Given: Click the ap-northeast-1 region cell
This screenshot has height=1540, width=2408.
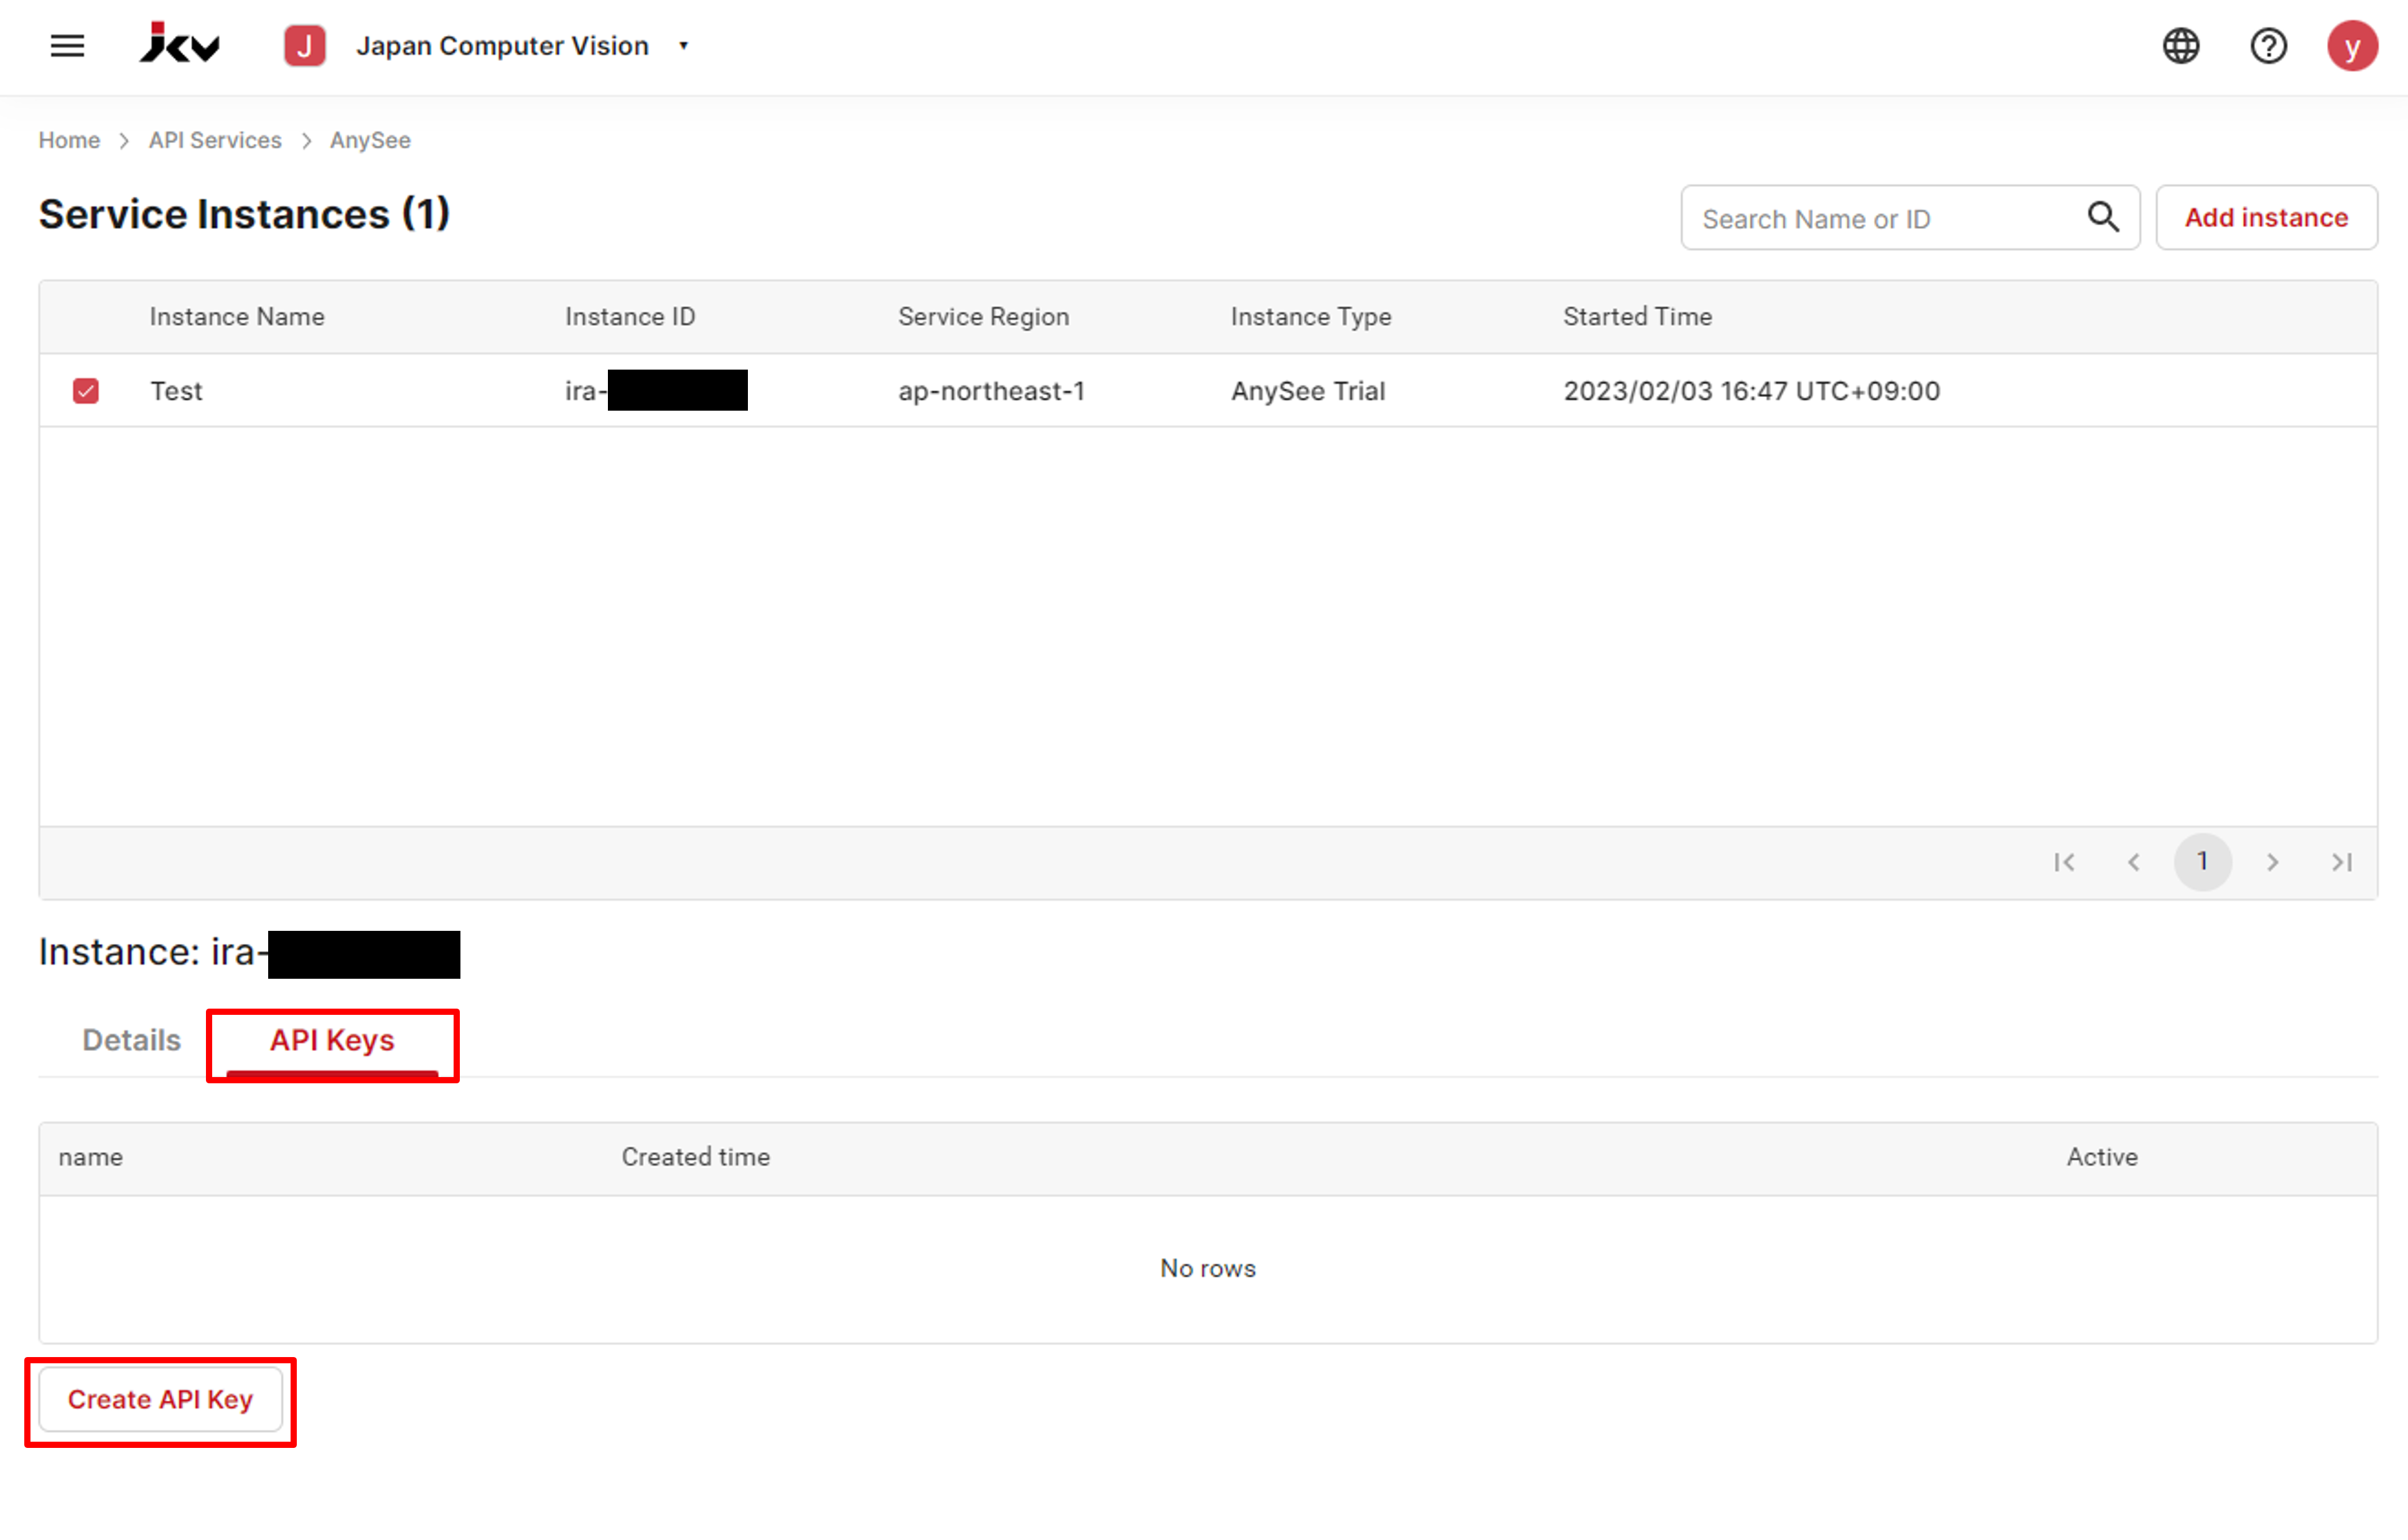Looking at the screenshot, I should pos(991,391).
